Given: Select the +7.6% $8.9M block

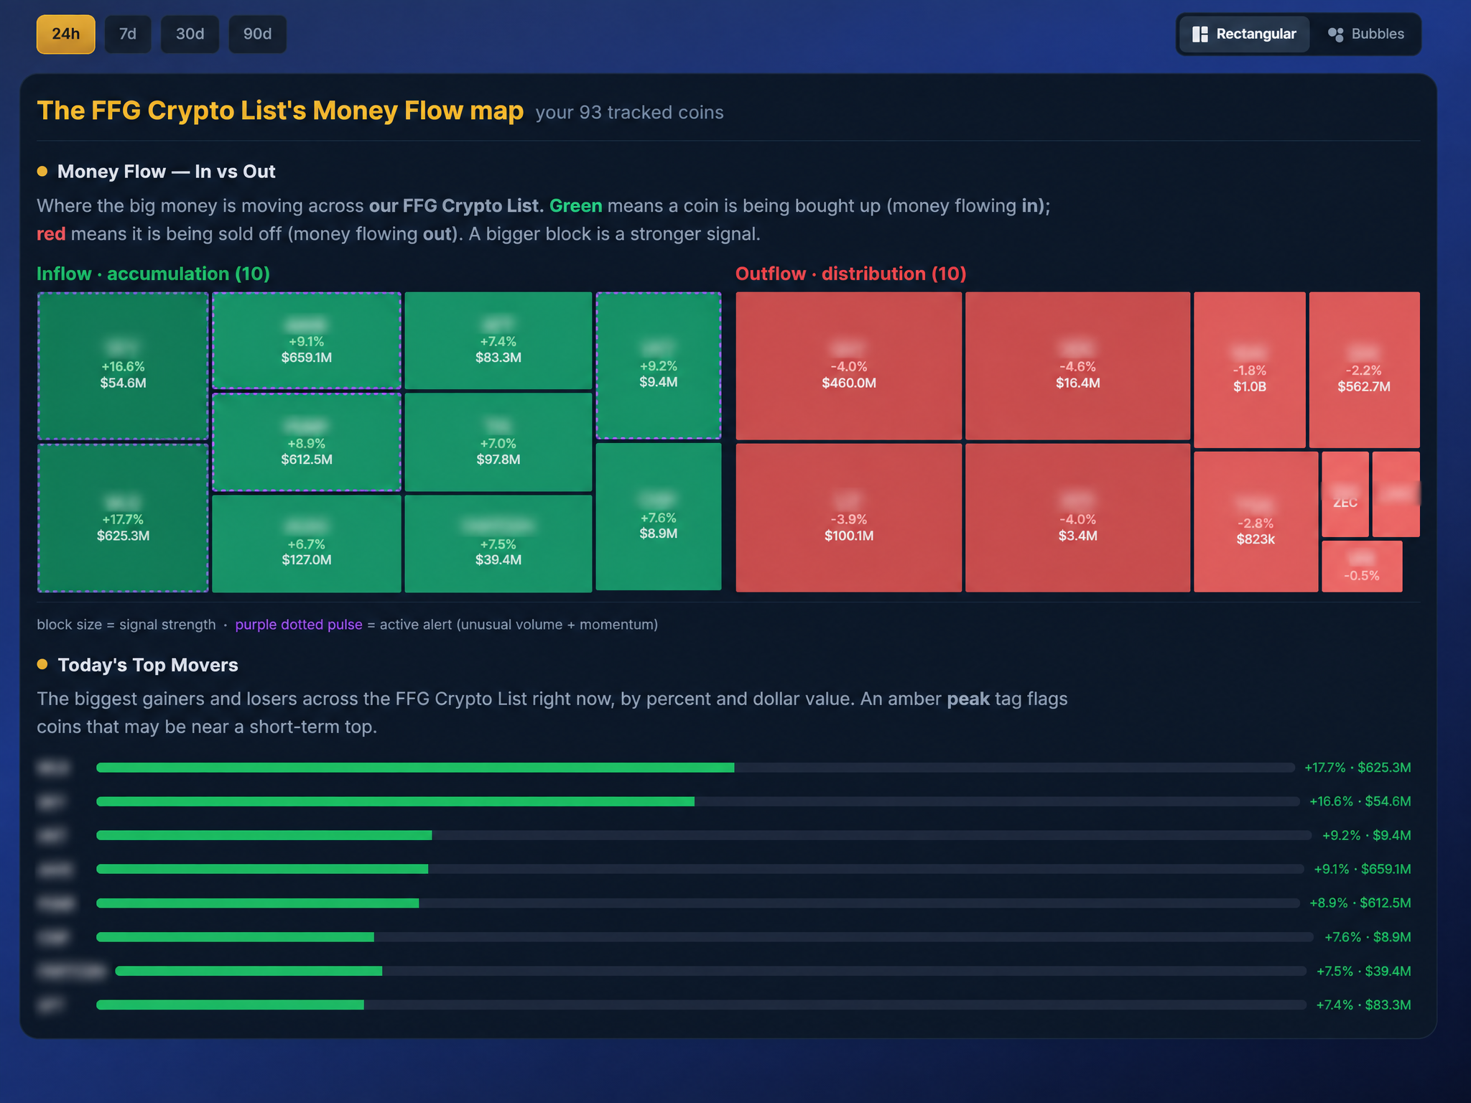Looking at the screenshot, I should coord(659,516).
